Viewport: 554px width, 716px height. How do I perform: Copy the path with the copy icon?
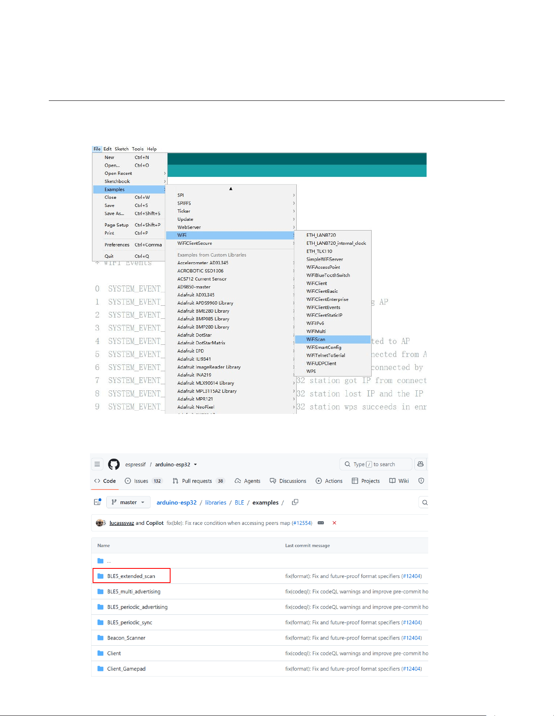coord(295,502)
